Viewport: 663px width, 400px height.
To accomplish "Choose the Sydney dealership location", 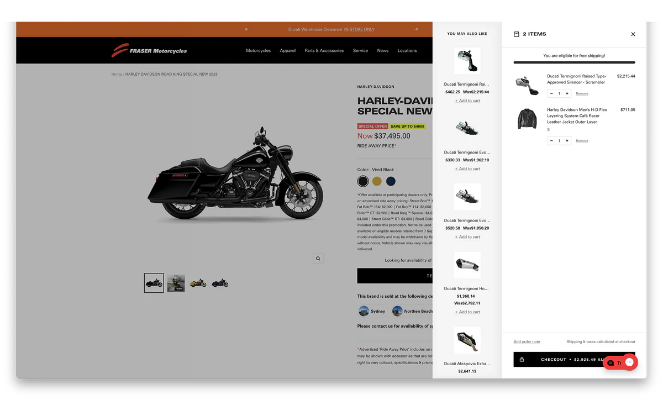I will [372, 311].
